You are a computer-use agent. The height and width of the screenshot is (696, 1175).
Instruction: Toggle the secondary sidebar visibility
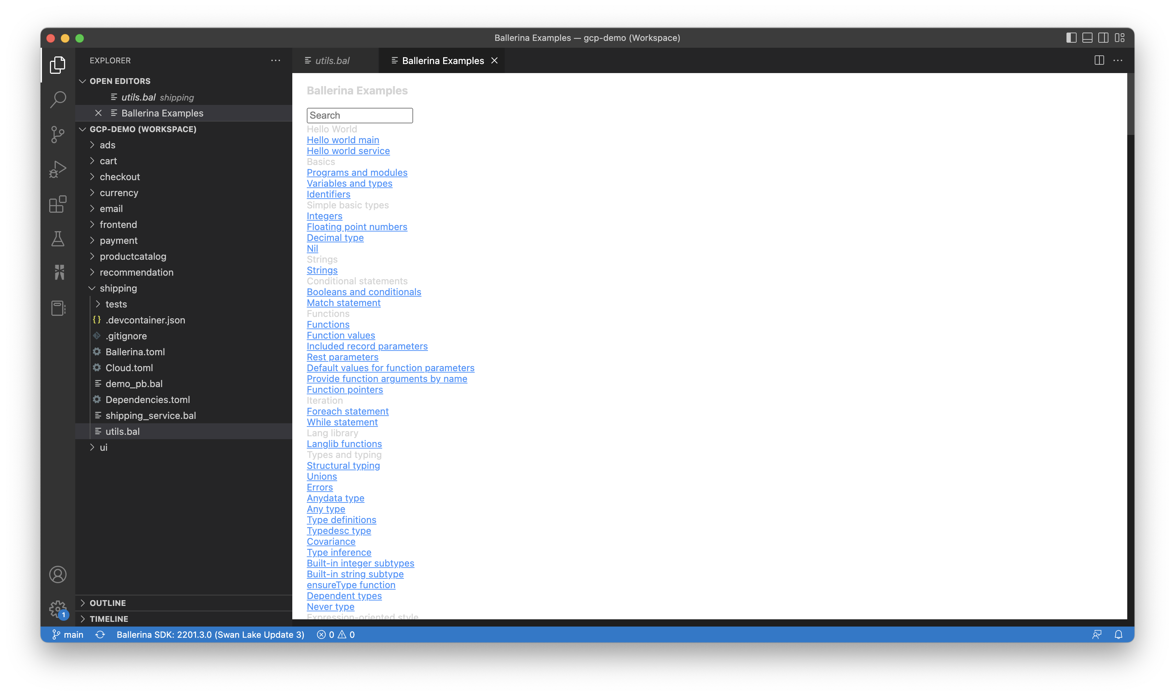[1103, 38]
